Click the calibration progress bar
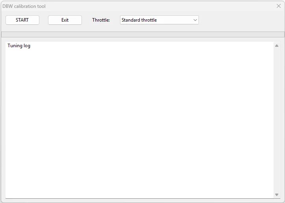This screenshot has height=203, width=285. (142, 34)
